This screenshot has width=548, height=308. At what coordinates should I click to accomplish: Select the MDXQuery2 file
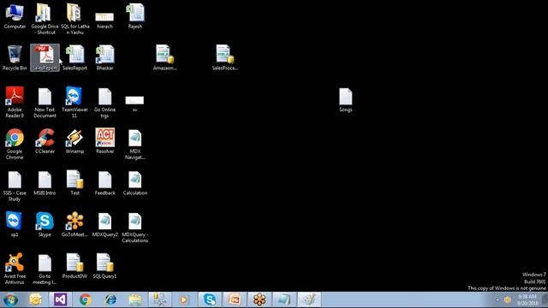point(104,224)
